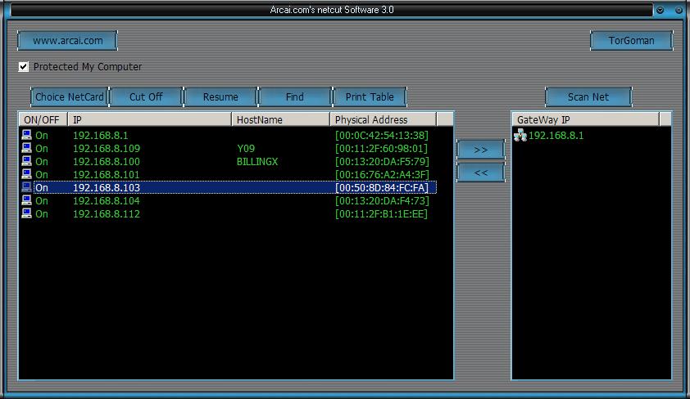Open the www.arcai.com link button
690x399 pixels.
67,41
